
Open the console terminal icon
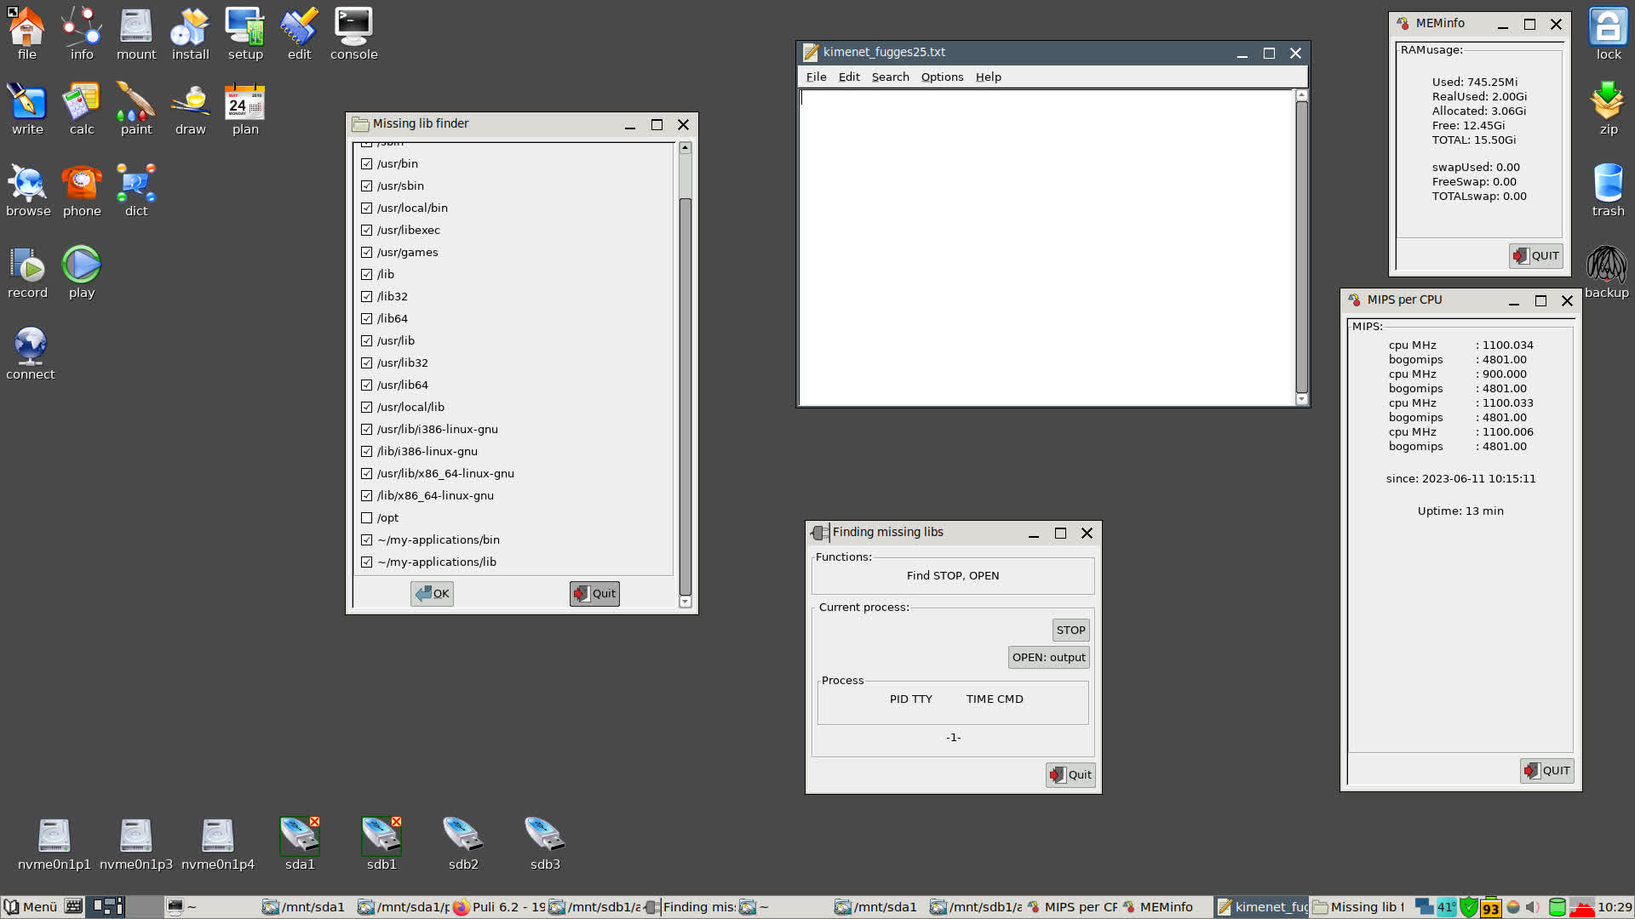point(354,33)
